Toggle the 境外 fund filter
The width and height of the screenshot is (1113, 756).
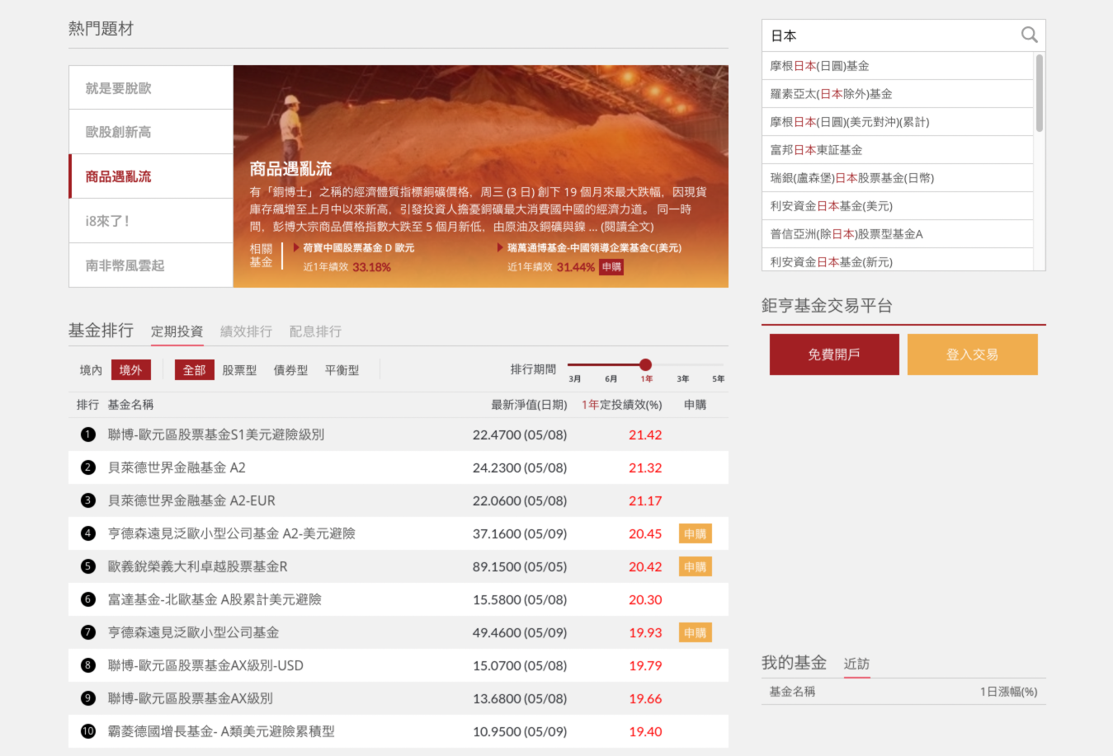[x=130, y=370]
